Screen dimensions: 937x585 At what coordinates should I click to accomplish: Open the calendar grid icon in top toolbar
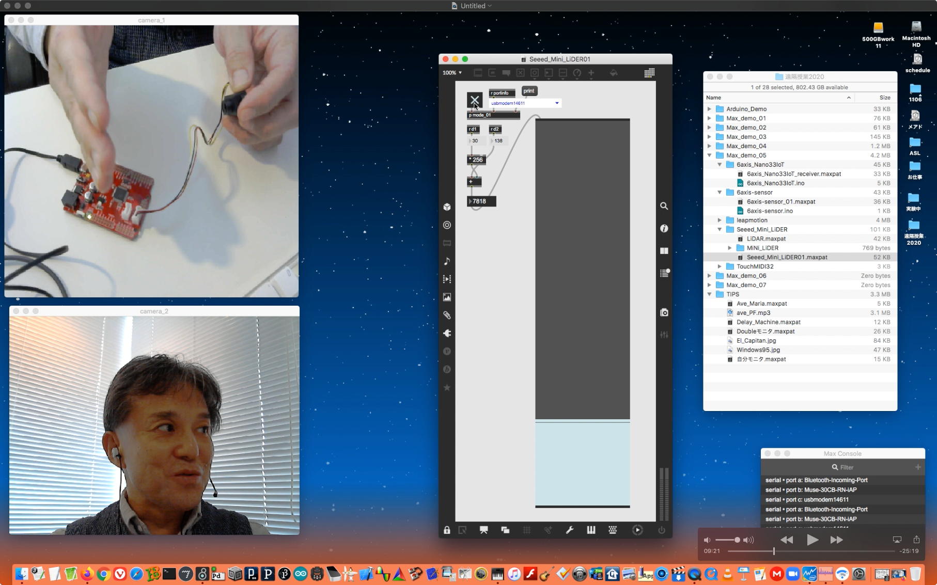[x=649, y=73]
